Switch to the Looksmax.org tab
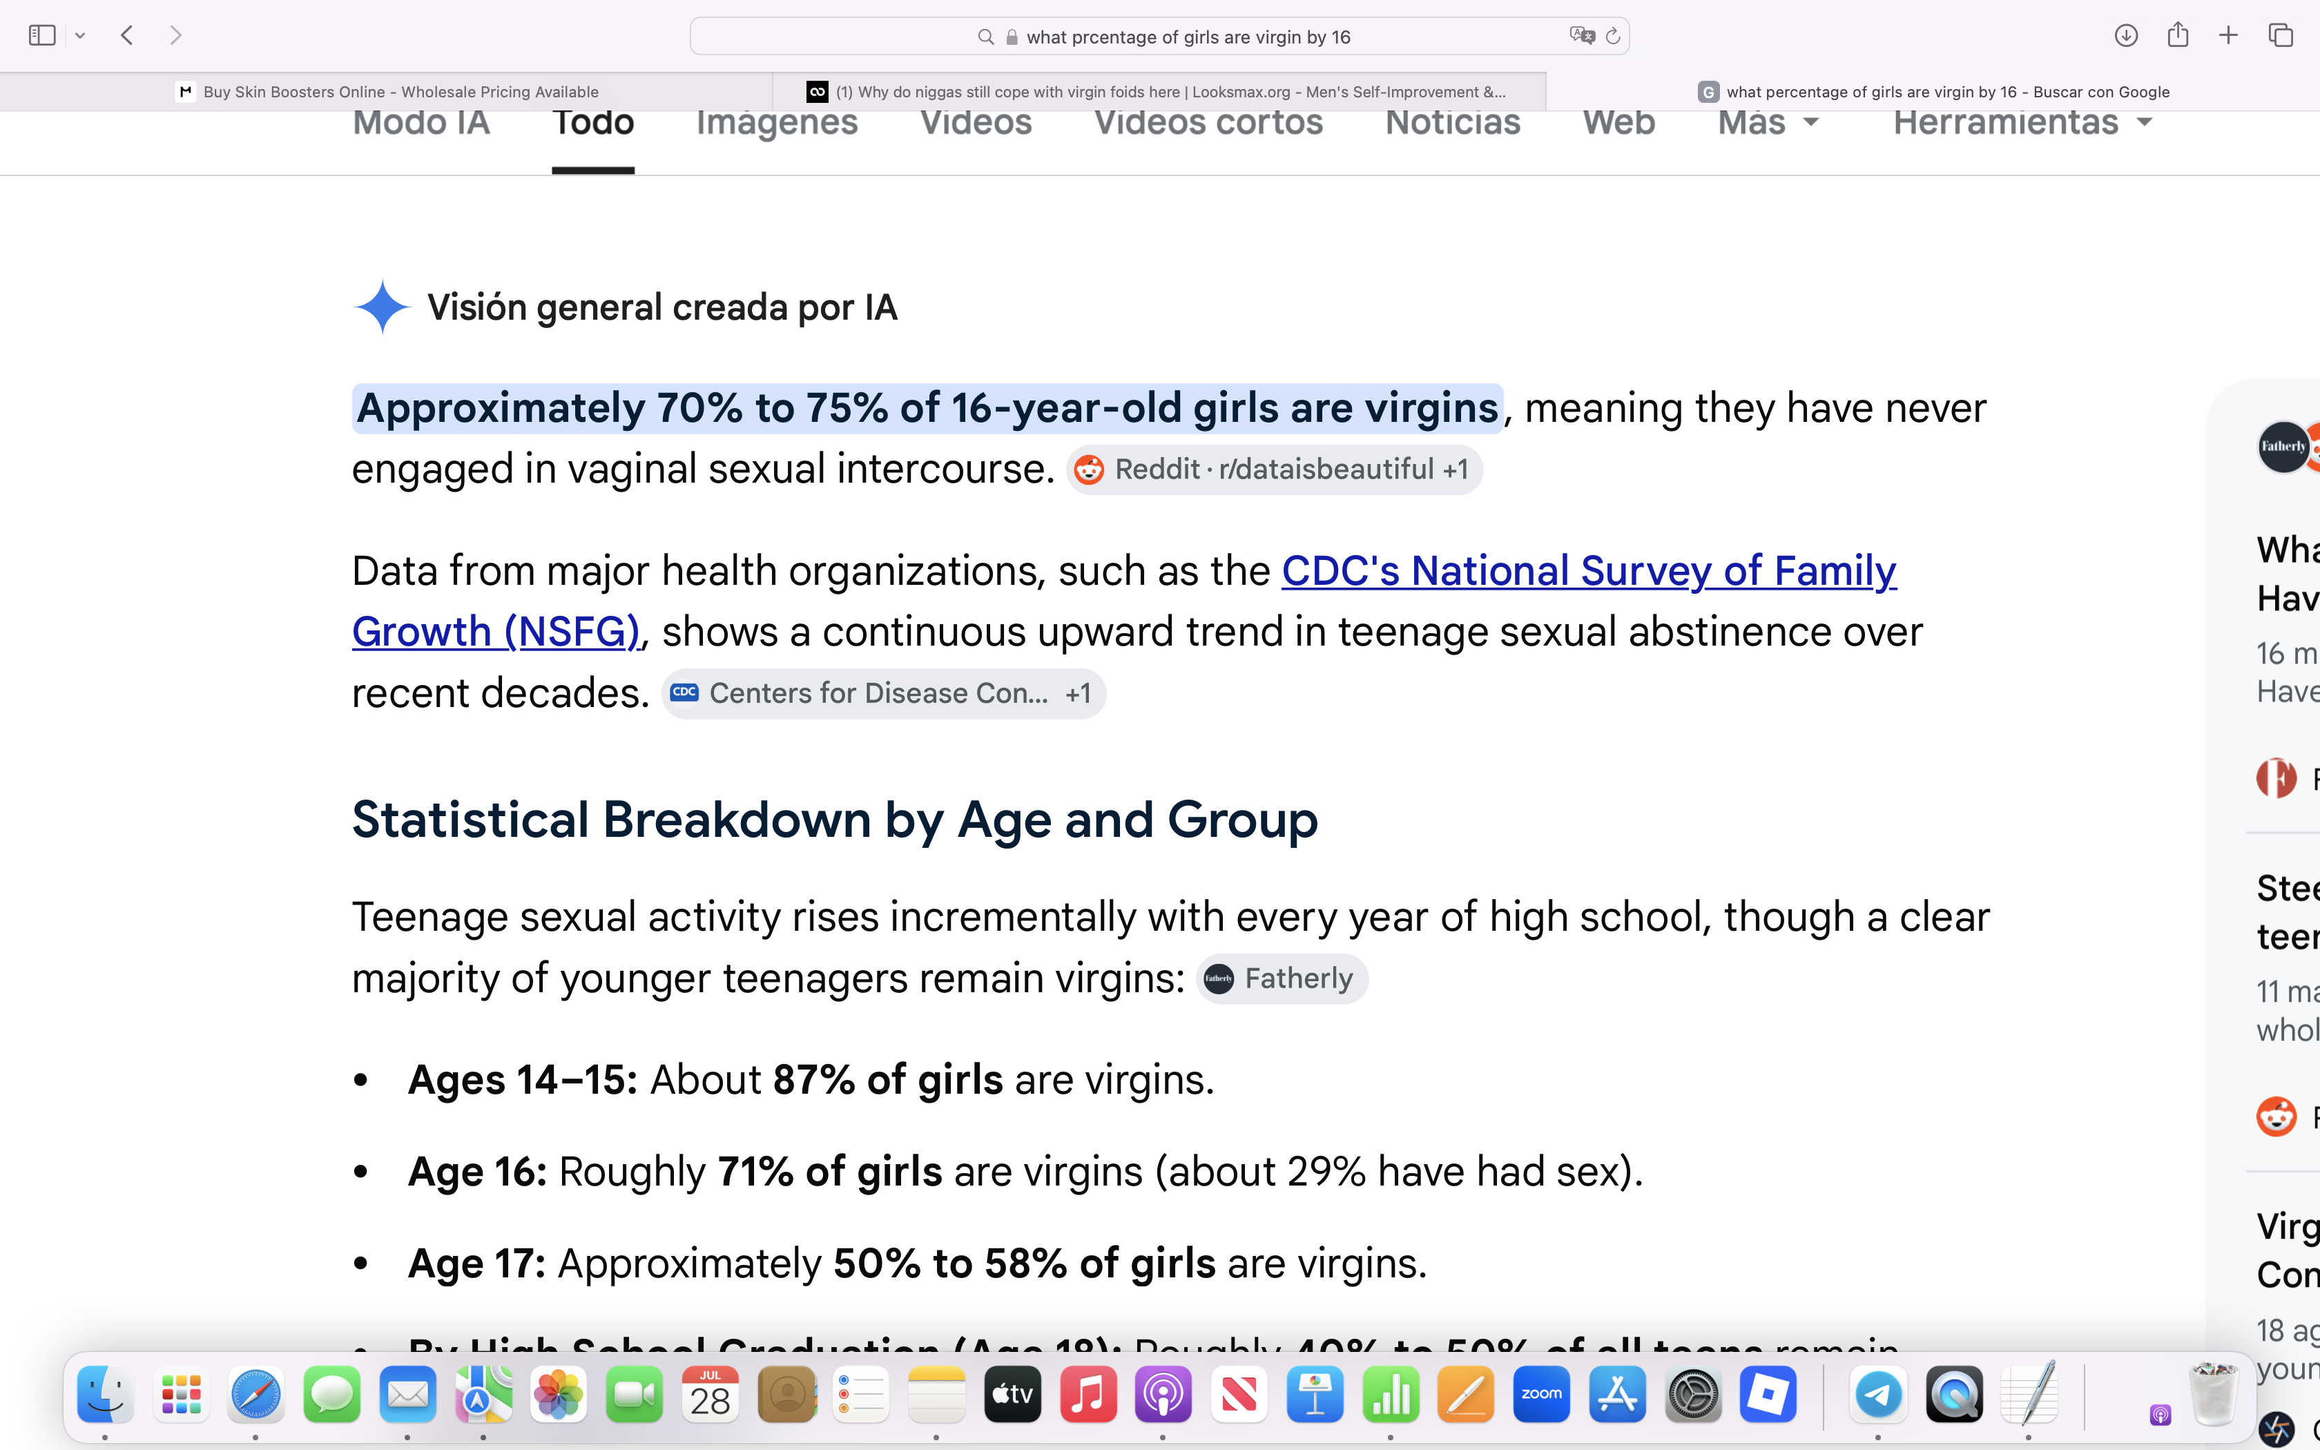Screen dimensions: 2320x1450 [1159, 92]
